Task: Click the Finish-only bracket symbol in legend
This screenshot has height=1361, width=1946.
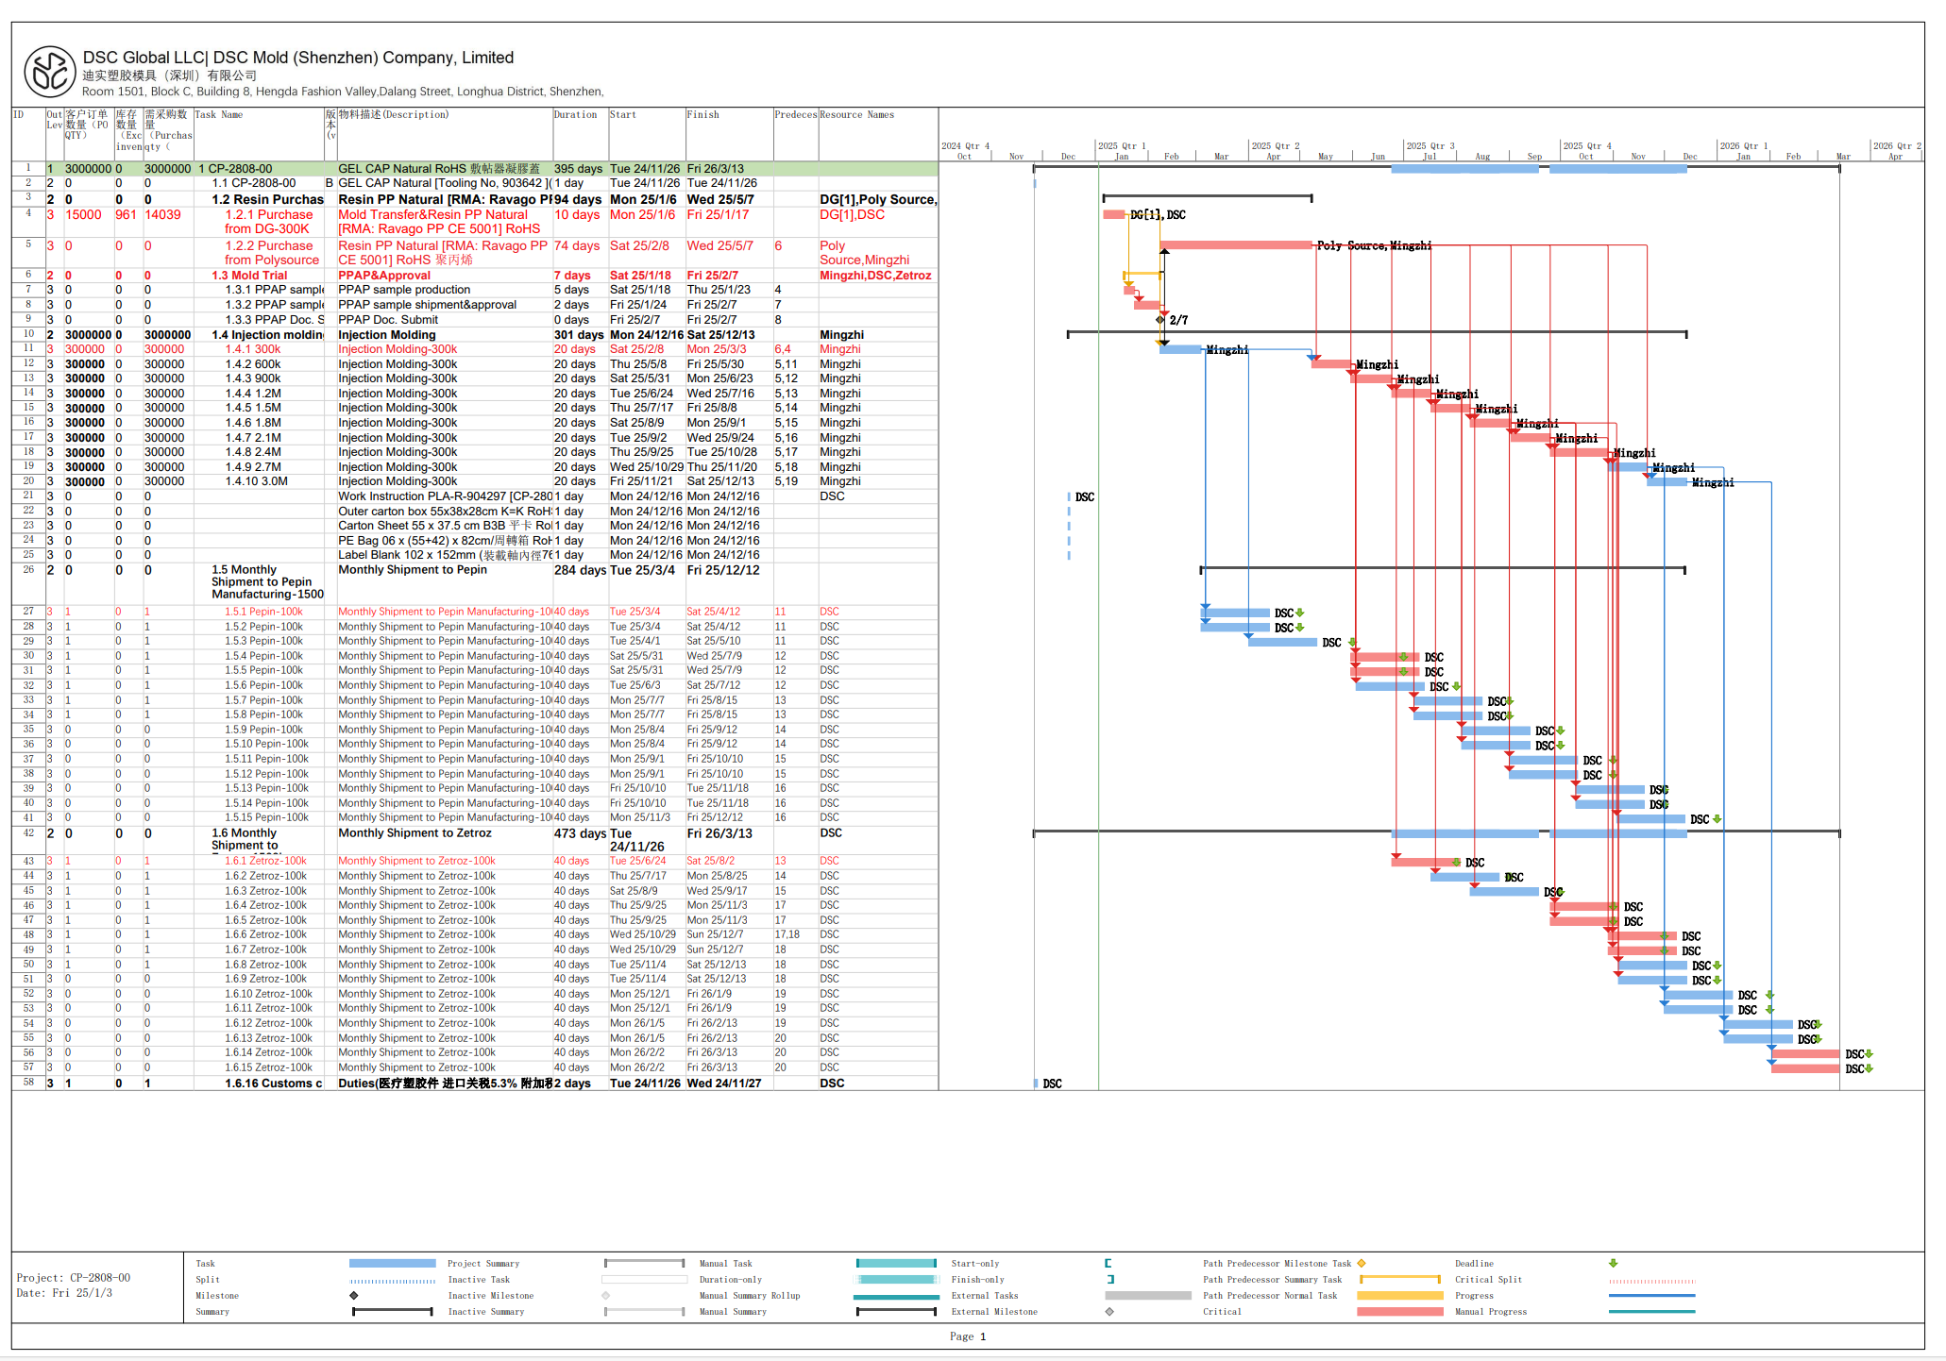Action: (1110, 1280)
